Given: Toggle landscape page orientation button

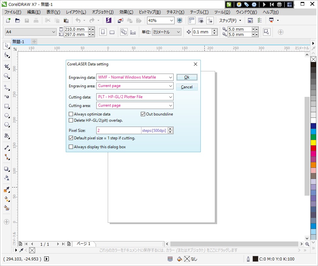Looking at the screenshot, I should [x=112, y=32].
